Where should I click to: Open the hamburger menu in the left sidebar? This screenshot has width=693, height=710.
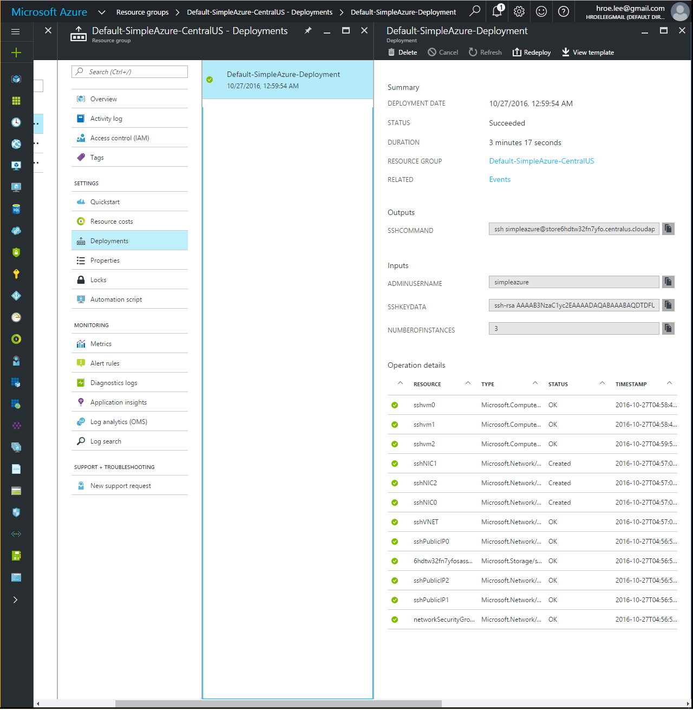16,31
